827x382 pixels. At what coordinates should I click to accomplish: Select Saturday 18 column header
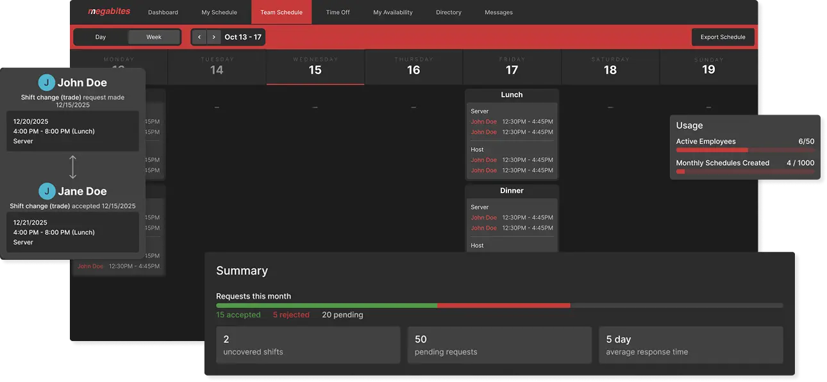click(610, 67)
